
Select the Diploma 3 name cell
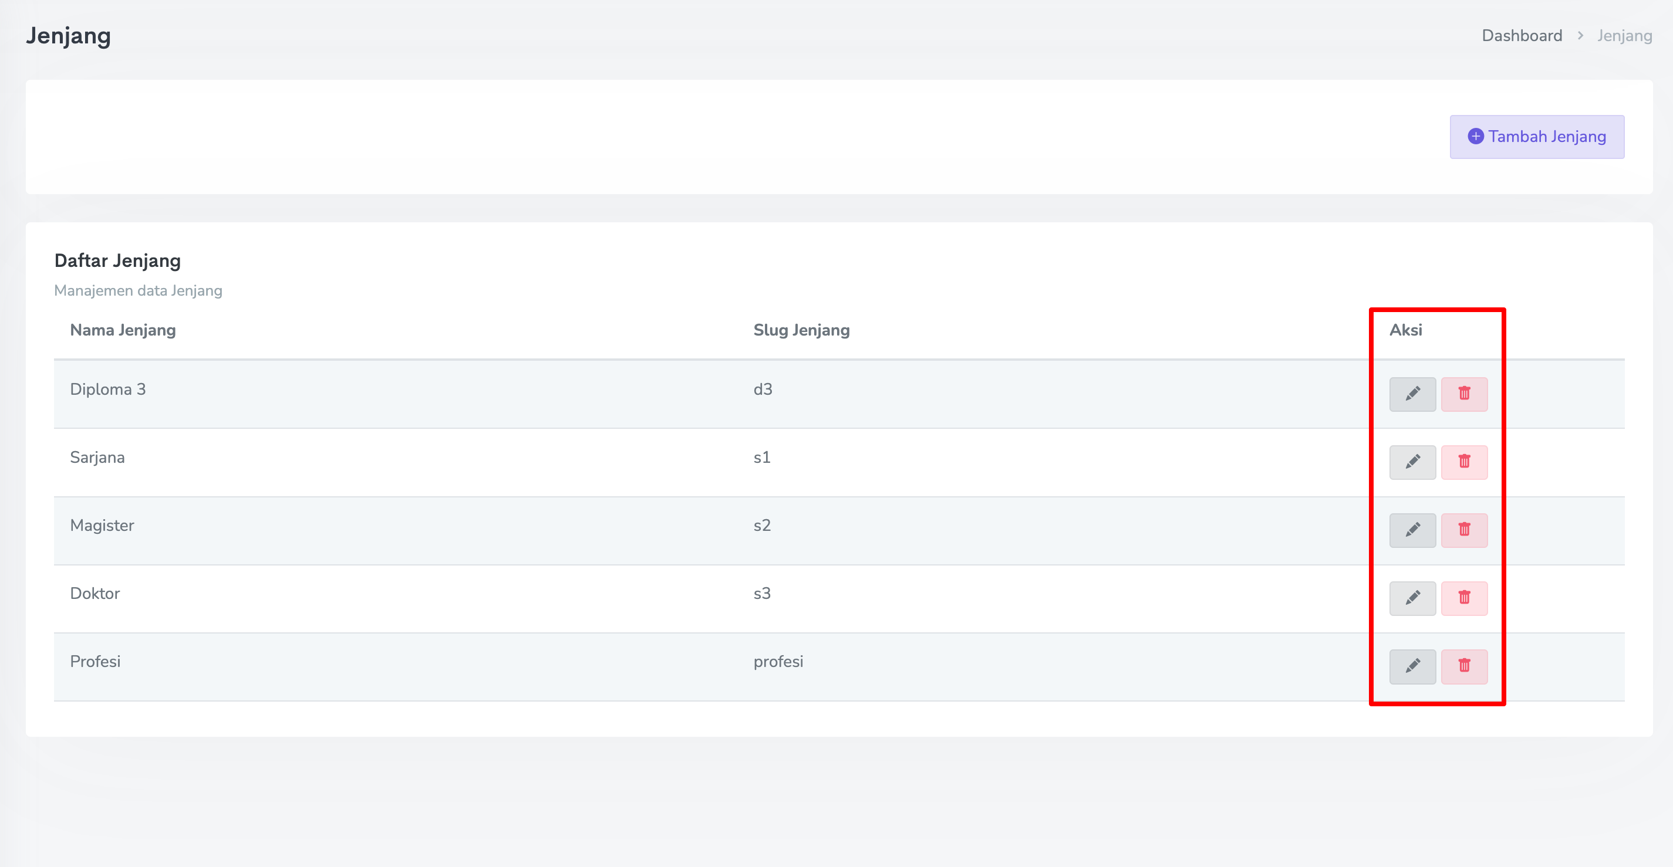[x=108, y=390]
